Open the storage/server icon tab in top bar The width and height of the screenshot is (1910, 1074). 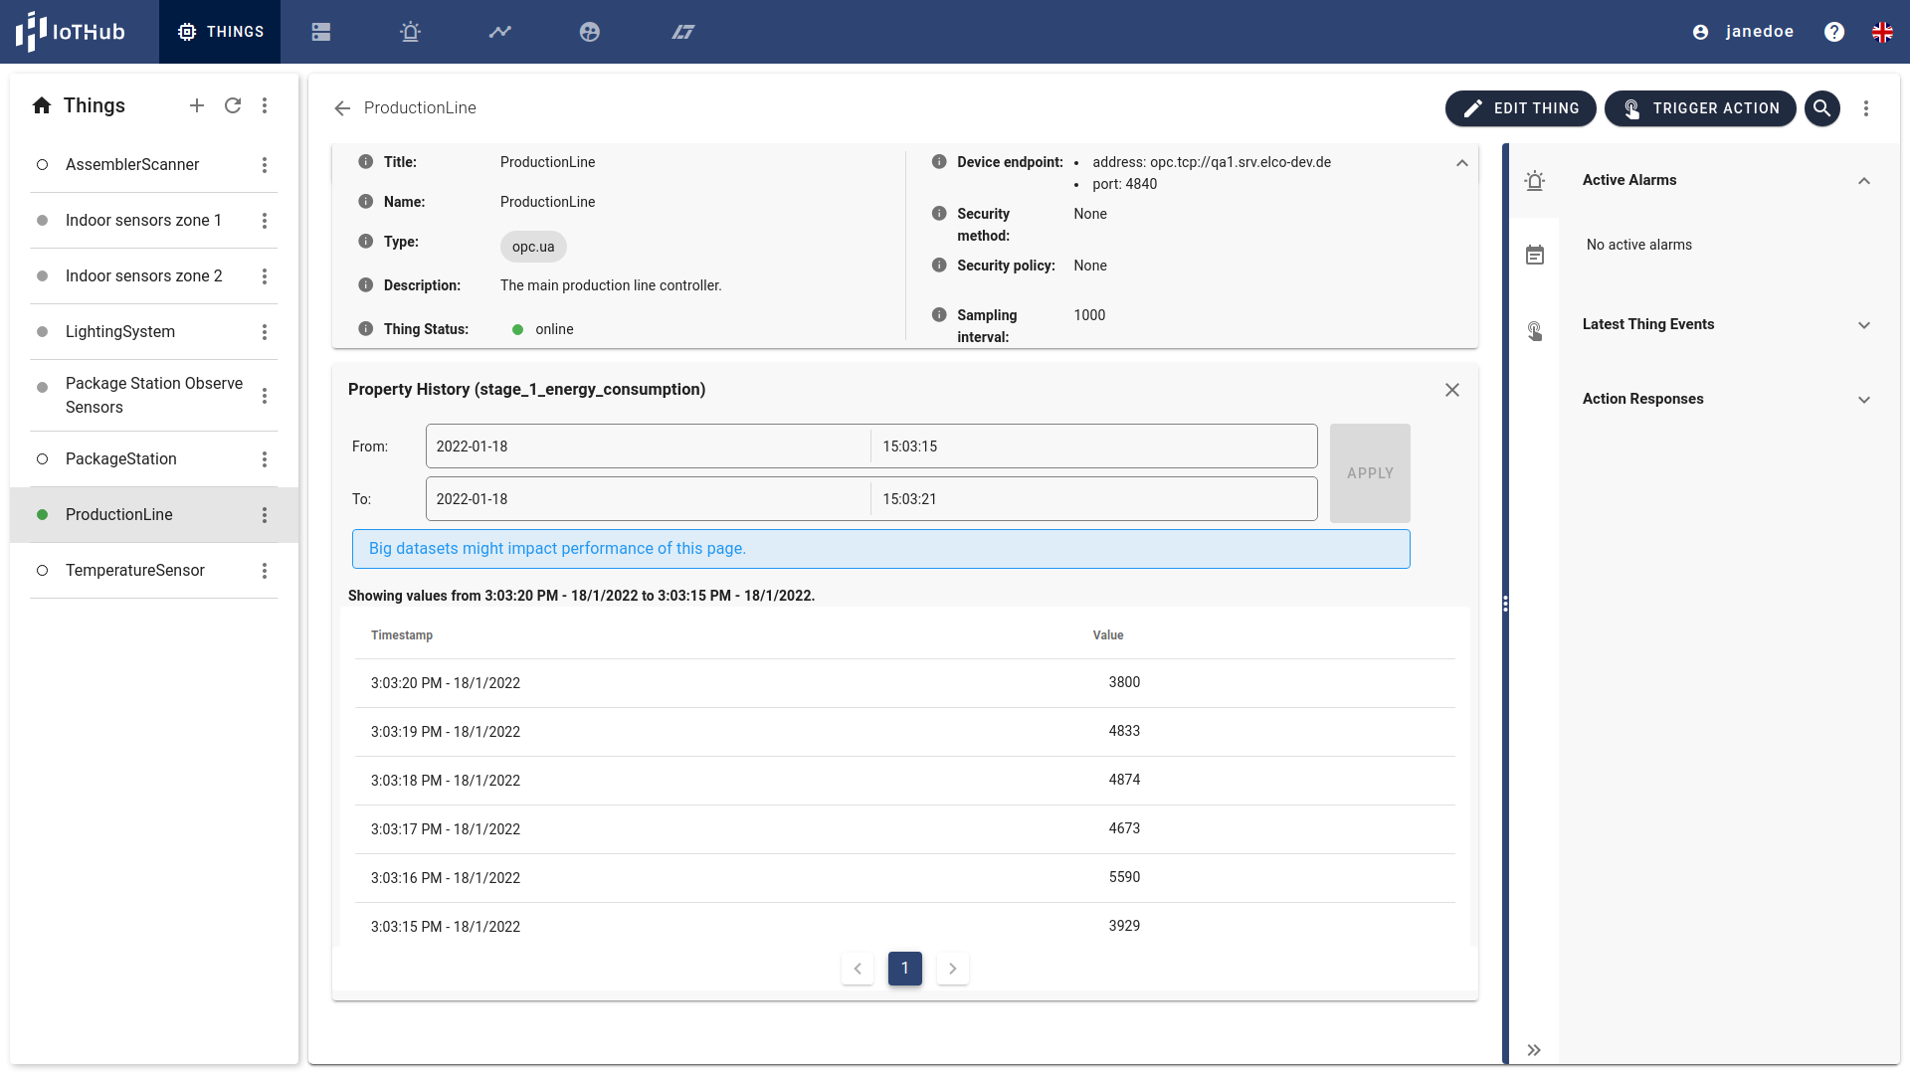coord(320,32)
